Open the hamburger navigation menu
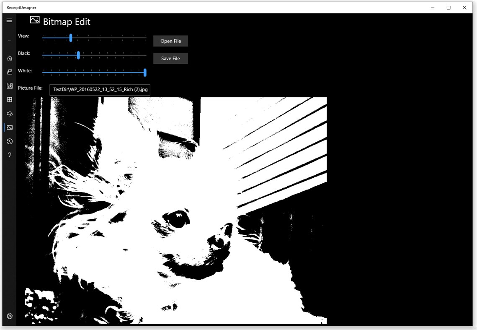The width and height of the screenshot is (477, 330). pyautogui.click(x=9, y=20)
